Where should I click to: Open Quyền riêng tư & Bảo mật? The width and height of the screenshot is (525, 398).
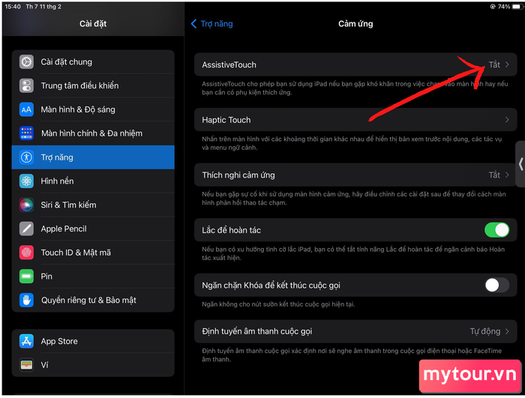(x=93, y=301)
